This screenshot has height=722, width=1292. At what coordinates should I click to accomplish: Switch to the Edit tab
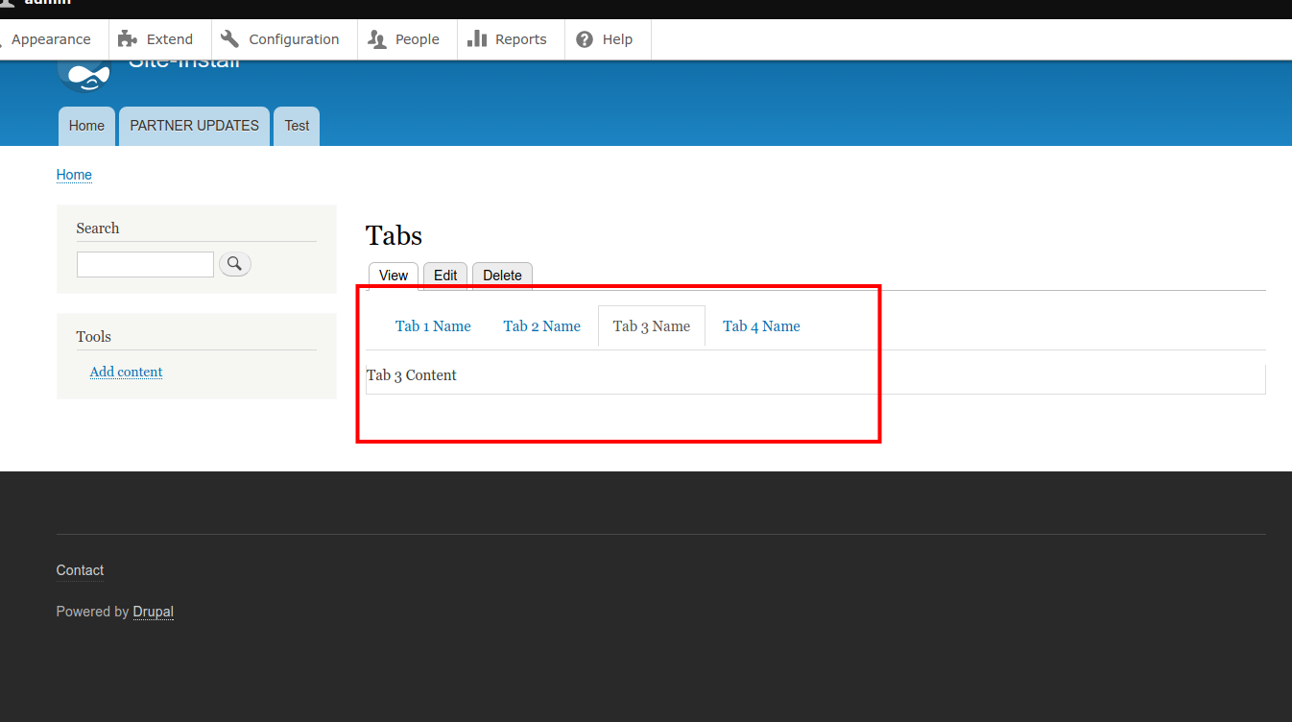(444, 275)
